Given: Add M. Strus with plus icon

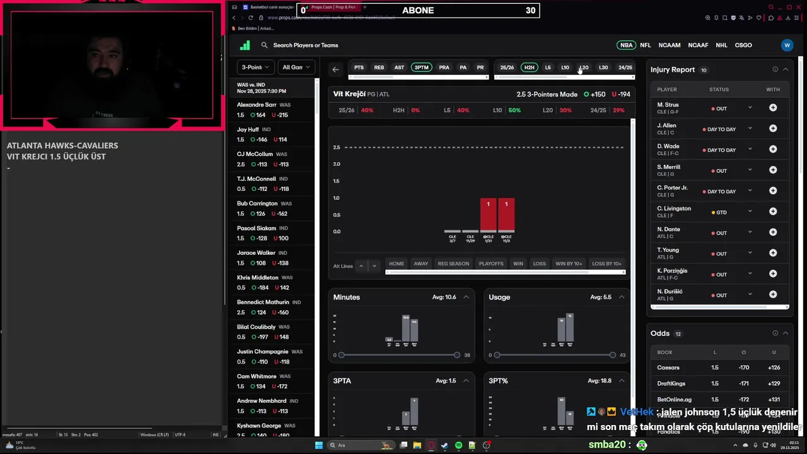Looking at the screenshot, I should (x=773, y=108).
